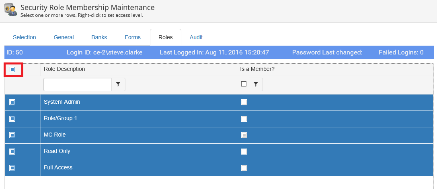Toggle row selector for Role/Group 1

pos(12,119)
